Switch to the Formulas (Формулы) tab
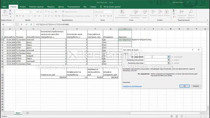The image size is (210, 118). tap(51, 7)
